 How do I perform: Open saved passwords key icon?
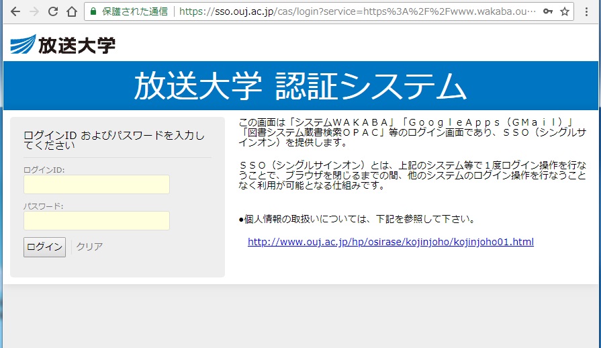pos(548,11)
